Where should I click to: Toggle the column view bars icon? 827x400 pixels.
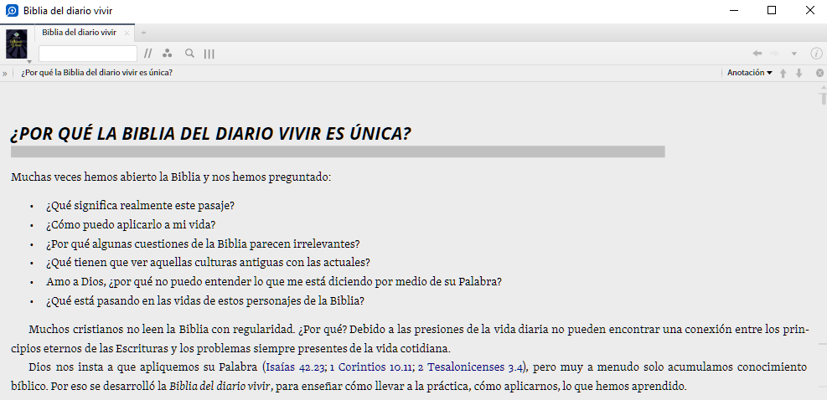point(209,54)
